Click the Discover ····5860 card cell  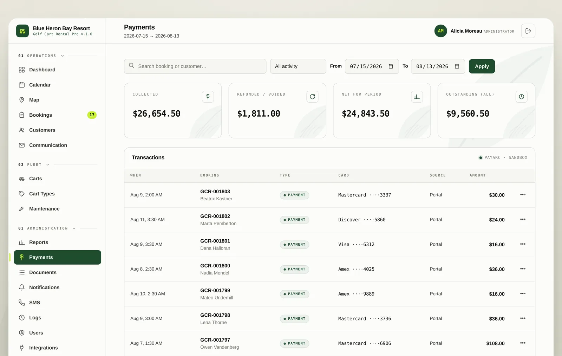coord(362,220)
